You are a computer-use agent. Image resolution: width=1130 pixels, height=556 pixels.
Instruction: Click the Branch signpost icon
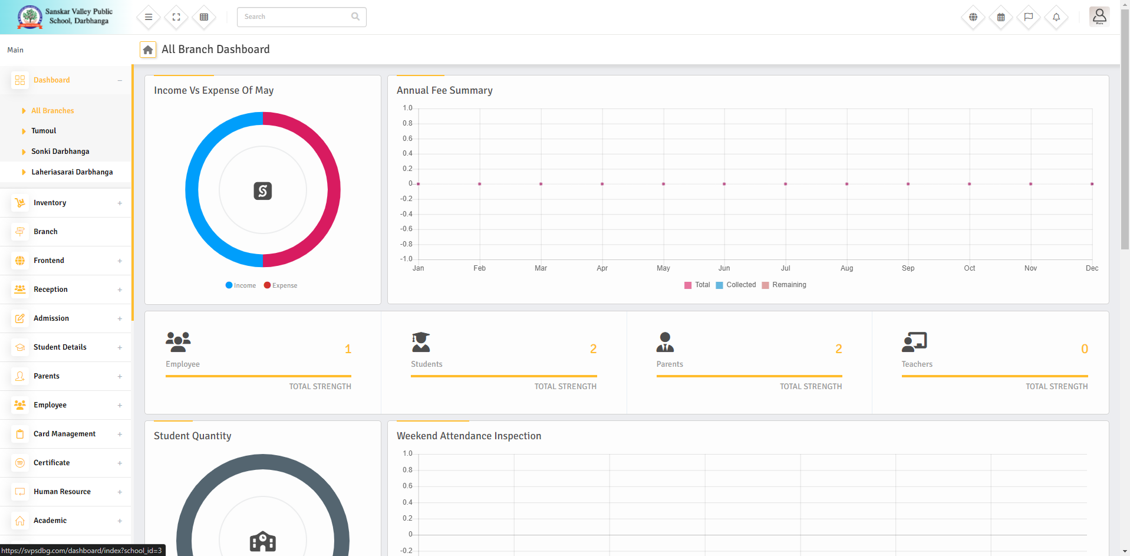[x=20, y=232]
